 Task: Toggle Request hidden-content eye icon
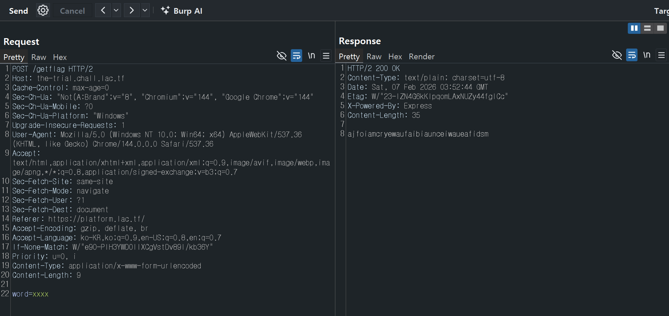(x=281, y=56)
